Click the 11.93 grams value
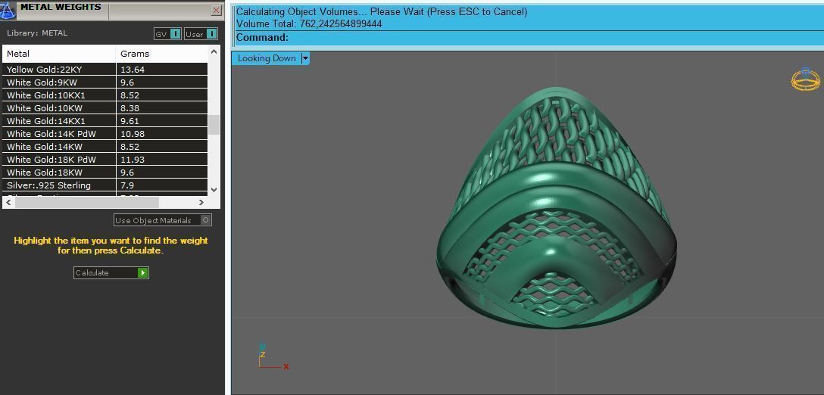Screen dimensions: 824x395 [133, 160]
